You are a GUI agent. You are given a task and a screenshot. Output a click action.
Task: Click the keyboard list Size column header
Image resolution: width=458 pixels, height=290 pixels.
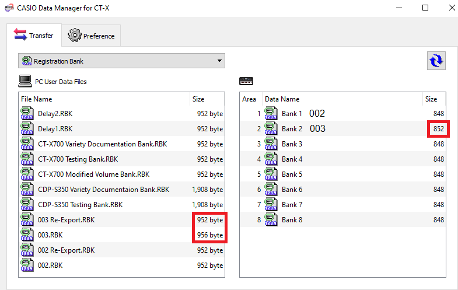pos(434,99)
